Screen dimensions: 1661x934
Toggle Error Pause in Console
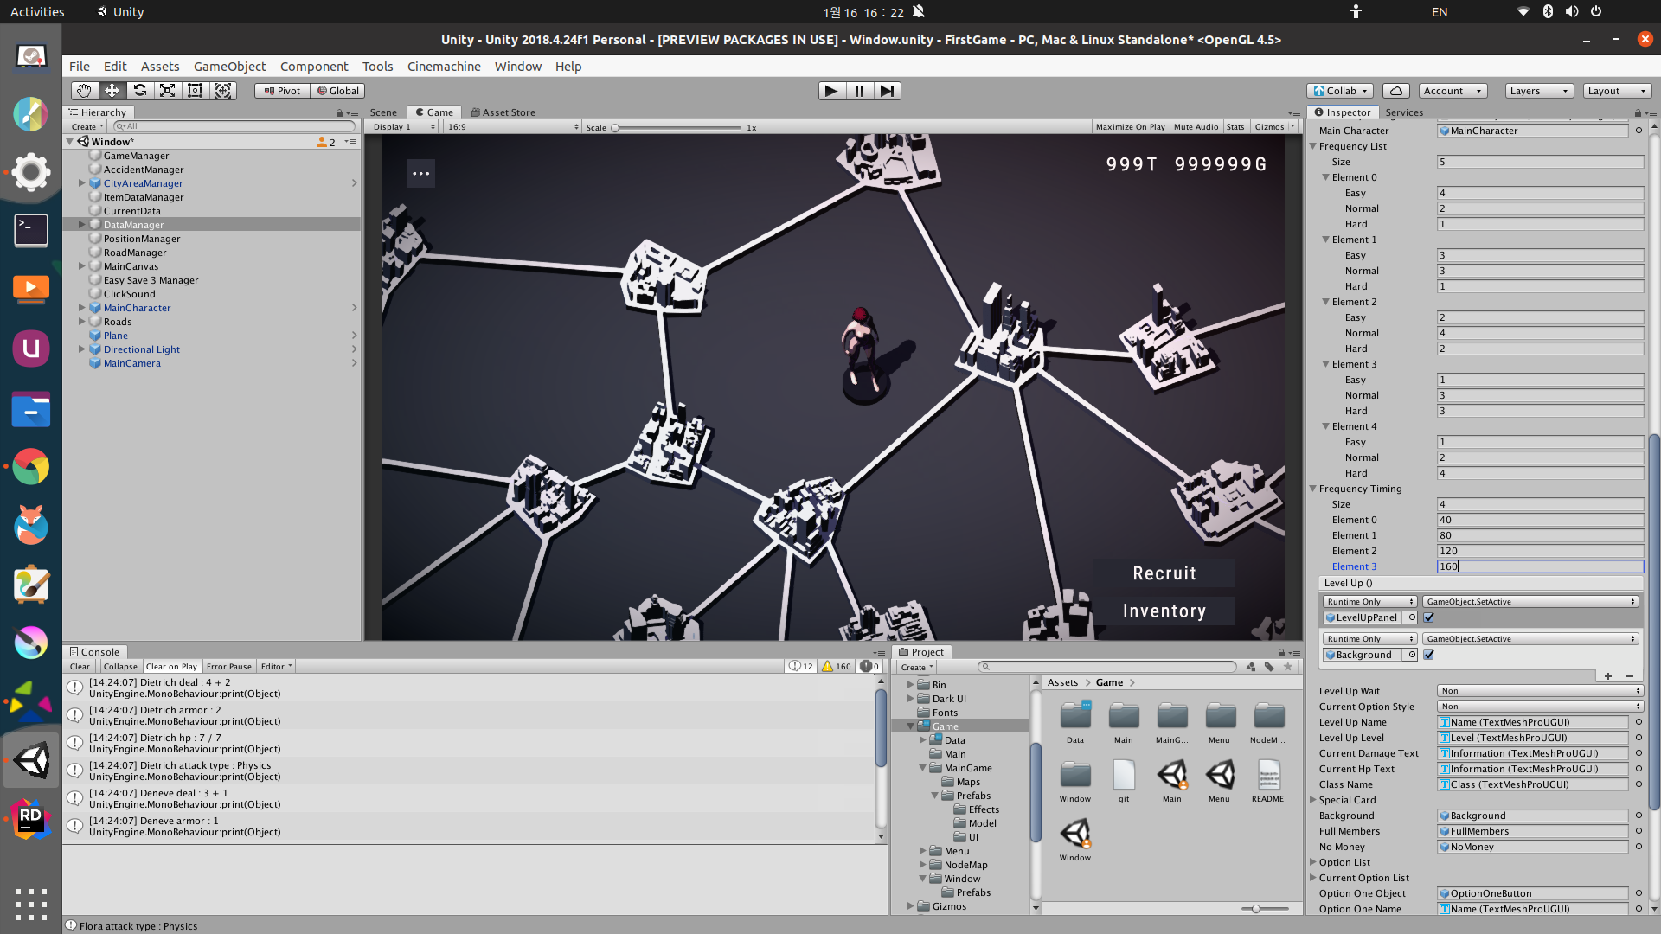coord(229,666)
